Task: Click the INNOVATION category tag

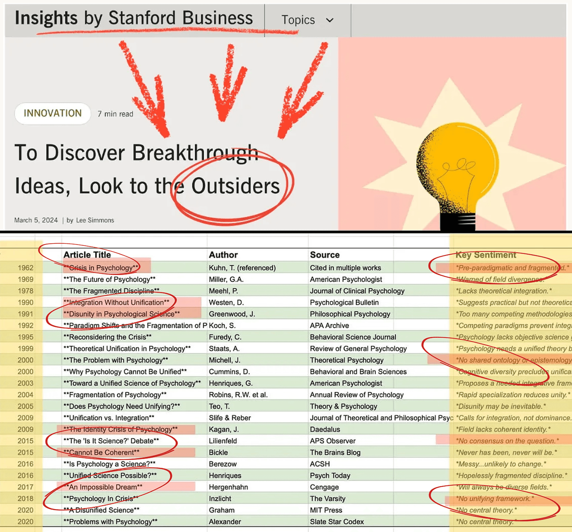Action: pos(53,113)
